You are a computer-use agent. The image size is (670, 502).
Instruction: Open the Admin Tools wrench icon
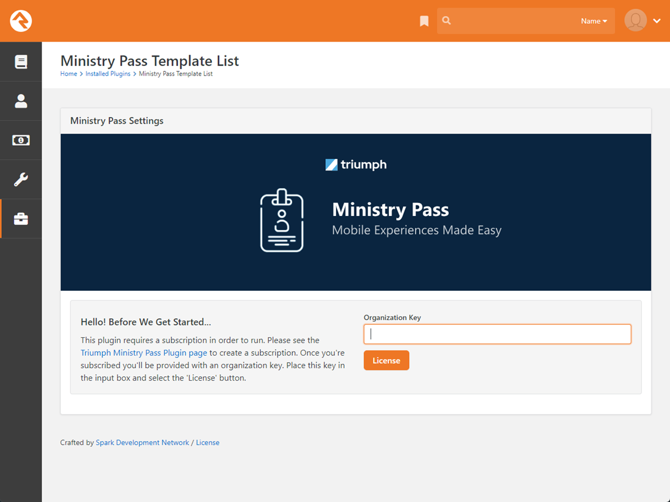[21, 179]
